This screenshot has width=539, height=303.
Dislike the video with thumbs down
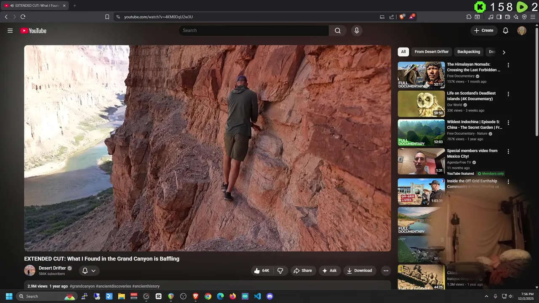coord(280,271)
